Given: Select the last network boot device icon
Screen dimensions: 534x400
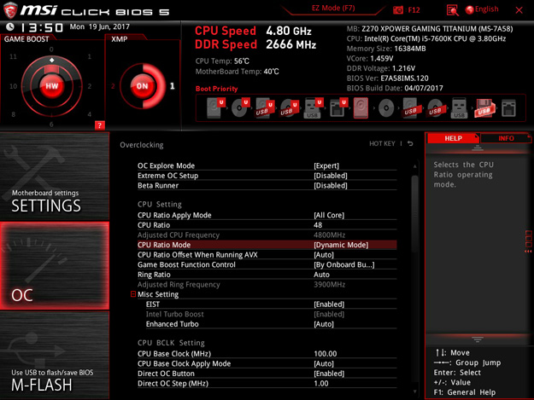Looking at the screenshot, I should pyautogui.click(x=509, y=108).
